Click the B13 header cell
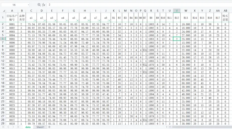 [186, 18]
